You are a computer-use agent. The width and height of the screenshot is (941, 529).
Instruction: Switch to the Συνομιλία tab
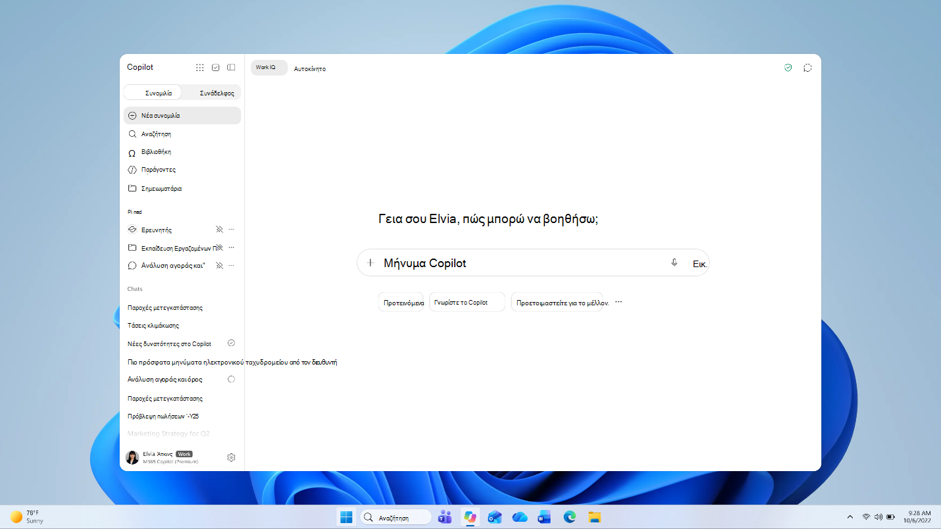pyautogui.click(x=153, y=93)
